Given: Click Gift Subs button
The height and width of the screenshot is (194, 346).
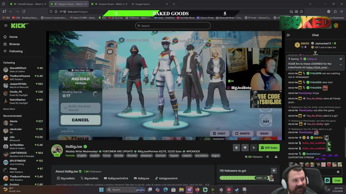Looking at the screenshot, I should (x=269, y=148).
